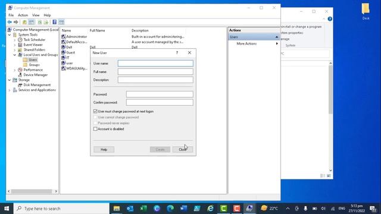Click the orange Camtasia recorder taskbar icon

pos(237,208)
